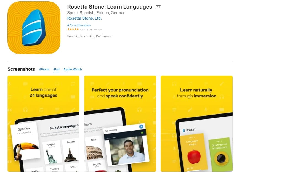Open the Apple Watch screenshots tab

[x=73, y=69]
